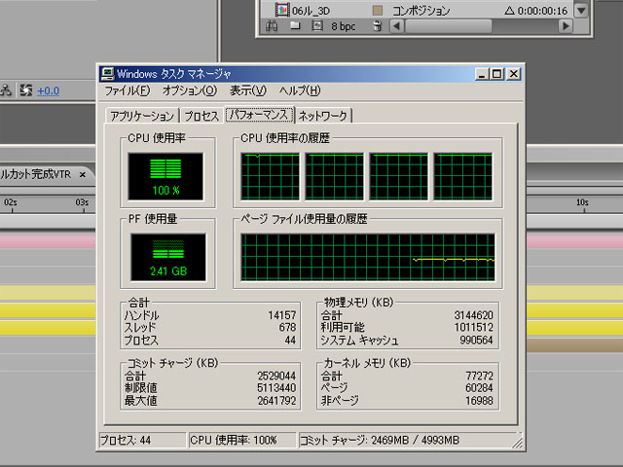Click the third CPU usage history graph
The width and height of the screenshot is (623, 467).
(x=398, y=177)
